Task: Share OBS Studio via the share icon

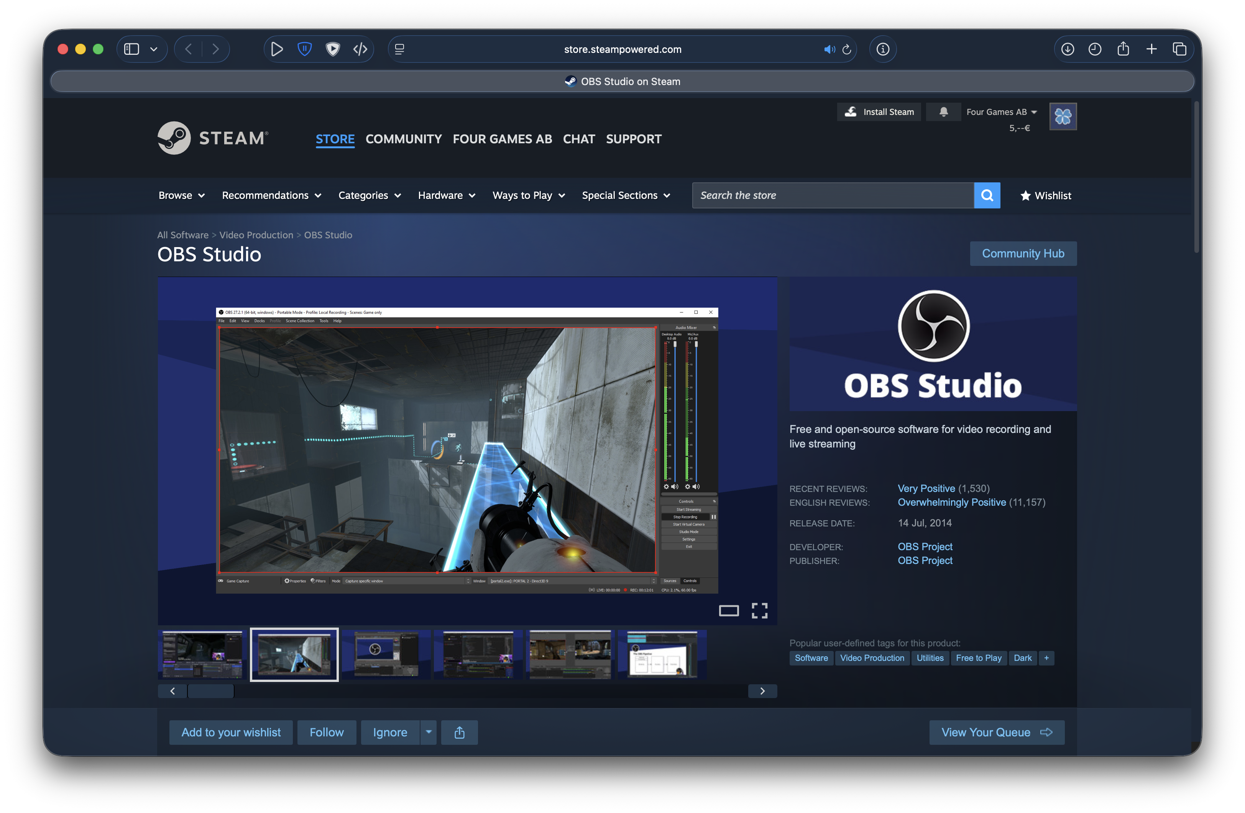Action: pos(459,733)
